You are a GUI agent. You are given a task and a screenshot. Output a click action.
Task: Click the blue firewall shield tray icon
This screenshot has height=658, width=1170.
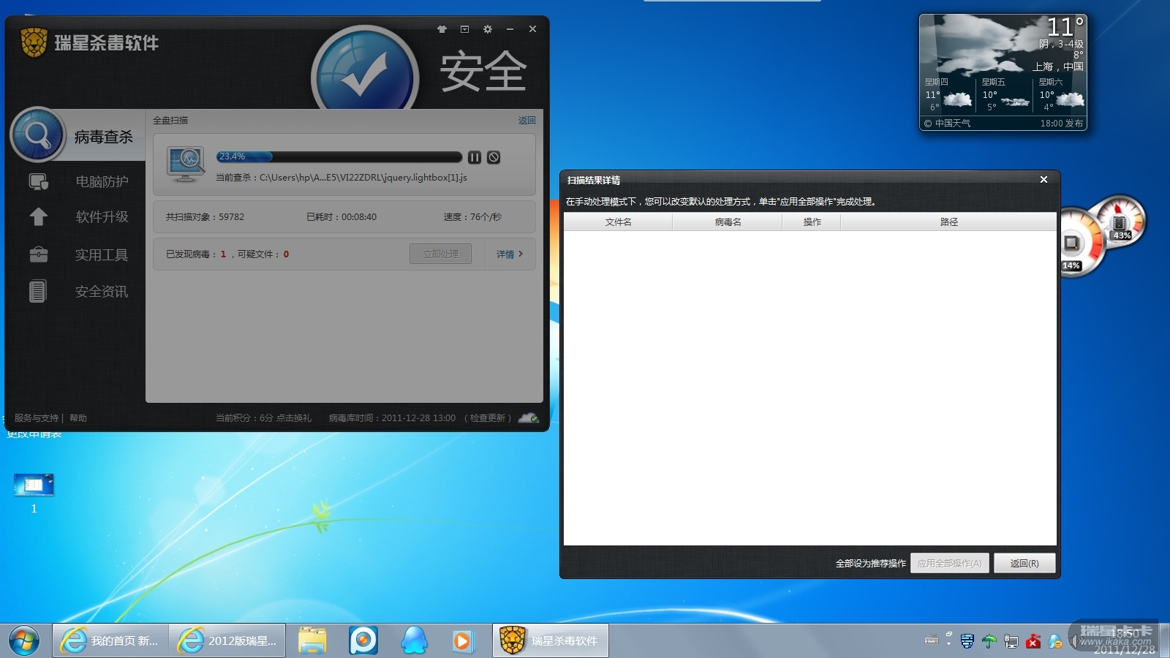pos(967,641)
